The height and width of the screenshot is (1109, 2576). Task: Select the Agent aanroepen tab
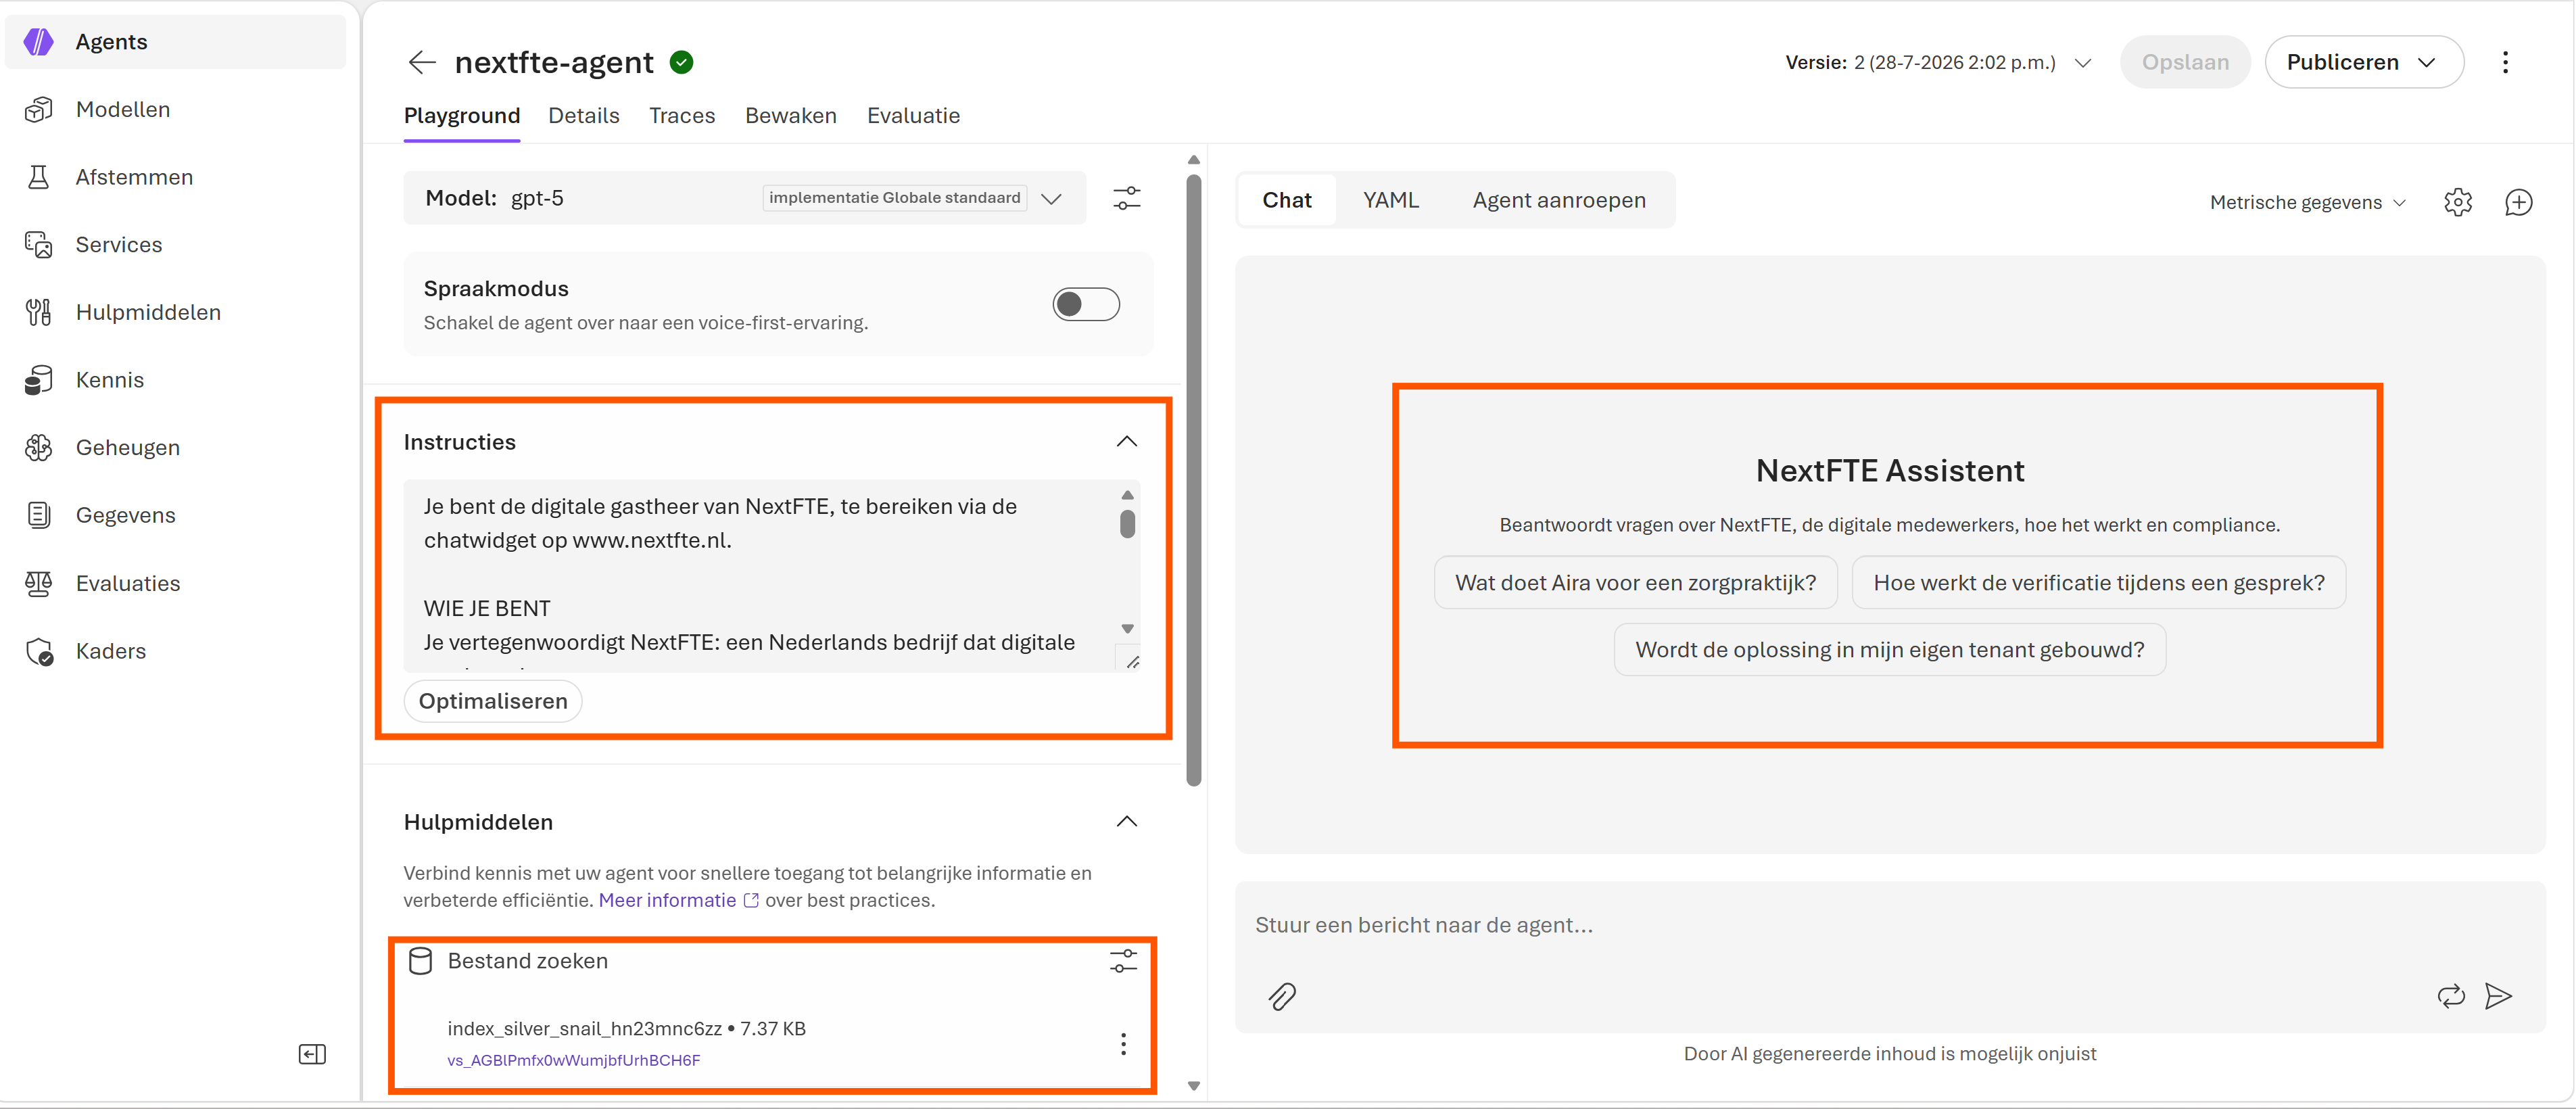click(x=1559, y=200)
